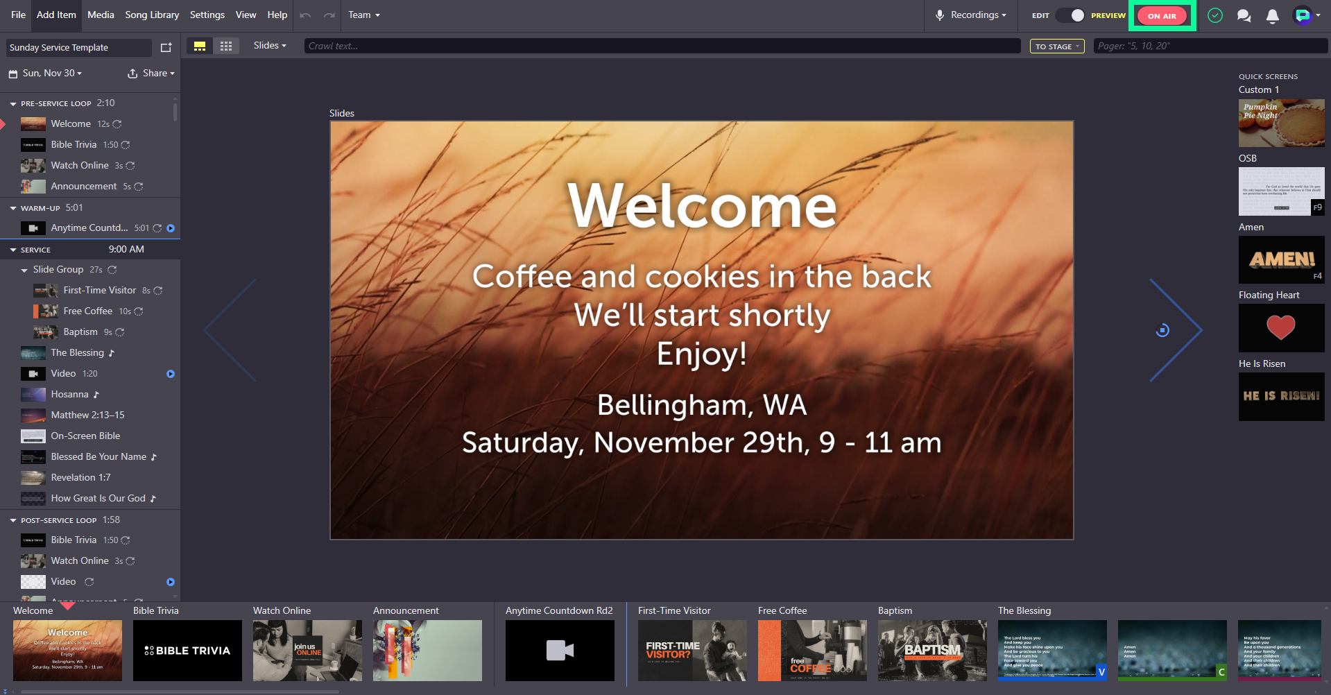
Task: Click the music note icon beside The Blessing
Action: coord(111,353)
